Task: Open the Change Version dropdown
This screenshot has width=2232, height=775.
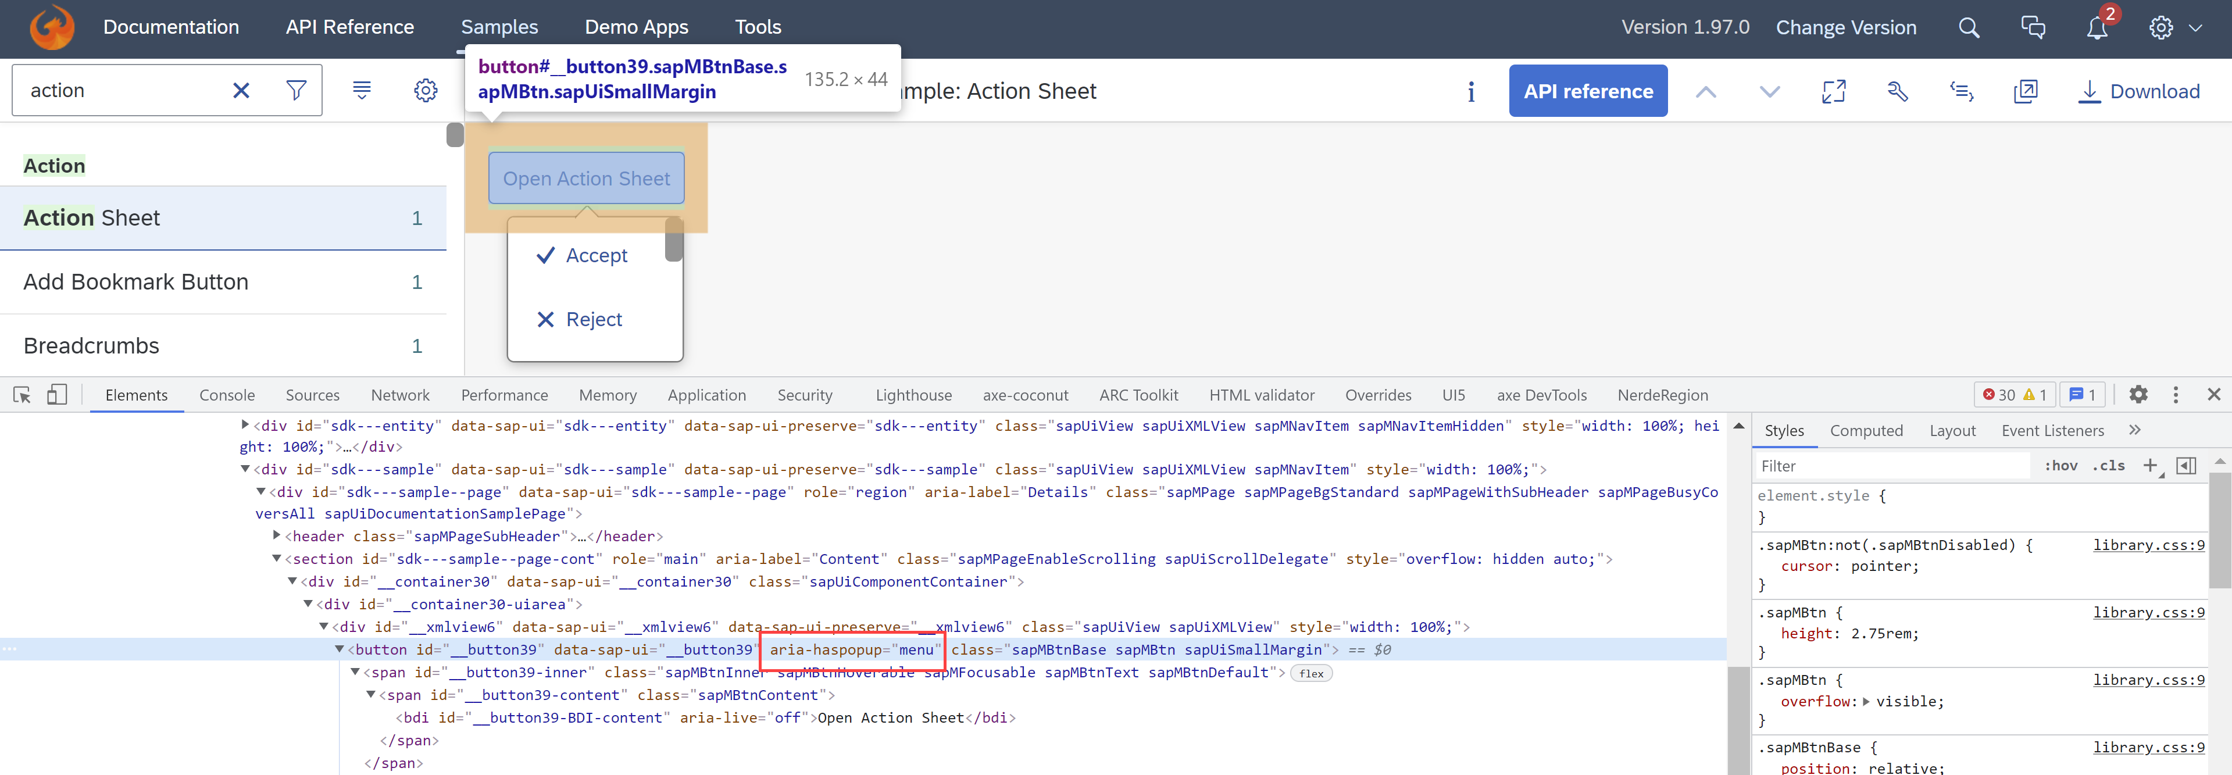Action: [x=1847, y=27]
